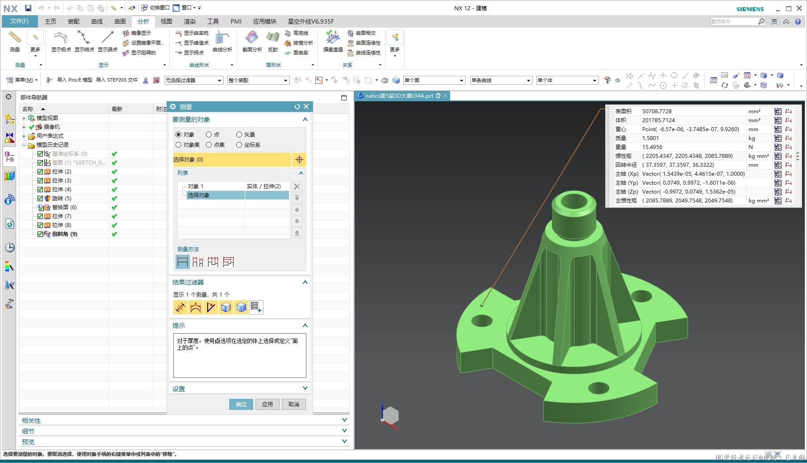Select 点 radio option
807x463 pixels.
pos(209,134)
